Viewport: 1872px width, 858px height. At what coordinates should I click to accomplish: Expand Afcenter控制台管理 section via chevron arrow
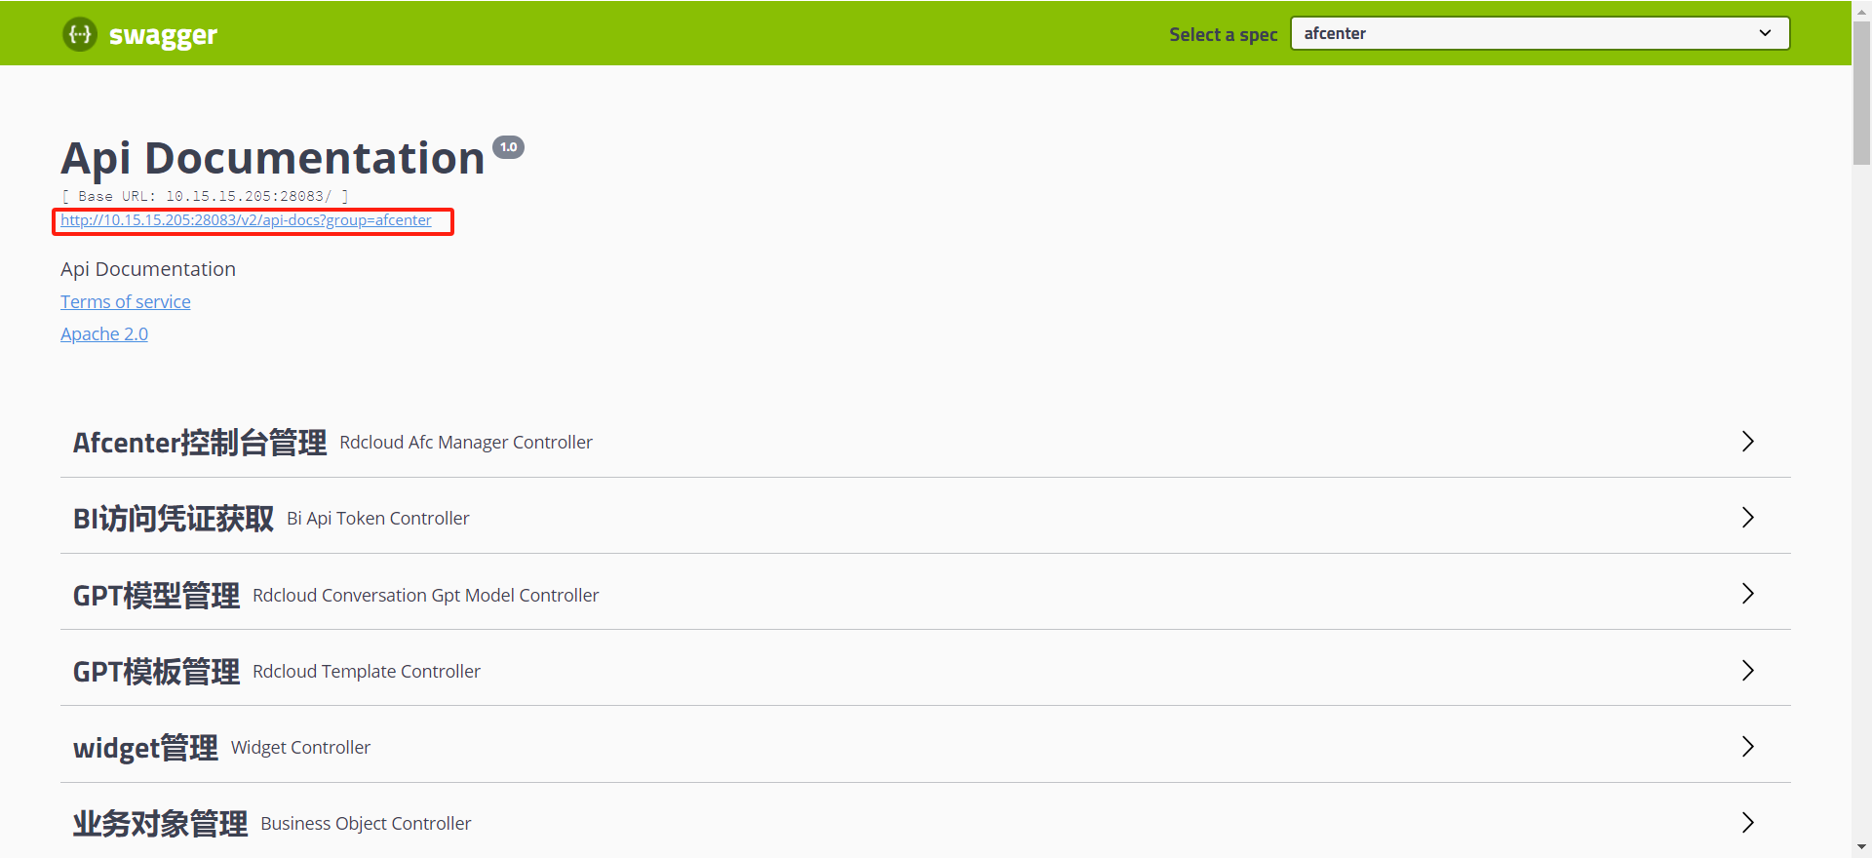(1747, 442)
